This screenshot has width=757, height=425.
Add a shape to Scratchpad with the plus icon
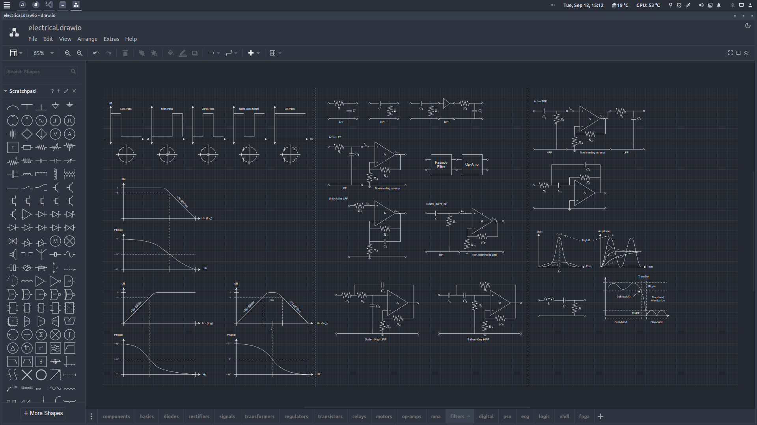click(58, 91)
